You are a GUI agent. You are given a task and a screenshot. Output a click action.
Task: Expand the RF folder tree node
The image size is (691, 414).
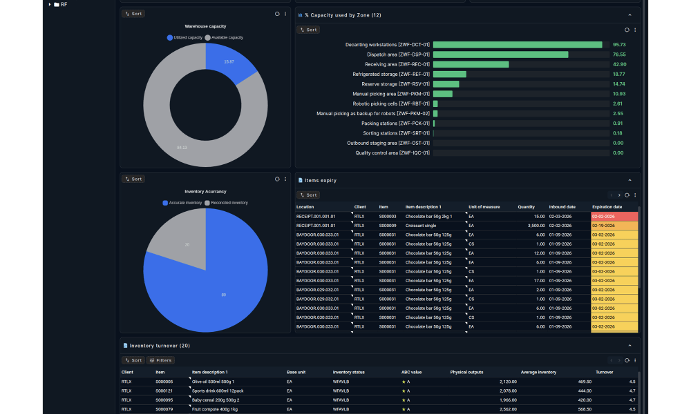pyautogui.click(x=50, y=4)
